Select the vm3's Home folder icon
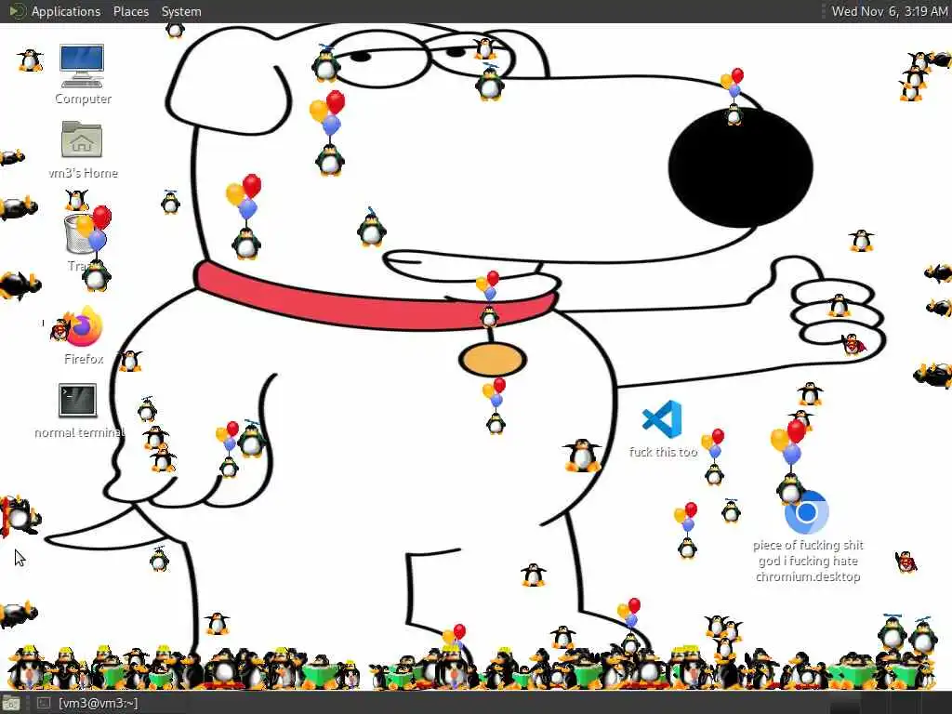This screenshot has width=952, height=714. click(x=82, y=139)
